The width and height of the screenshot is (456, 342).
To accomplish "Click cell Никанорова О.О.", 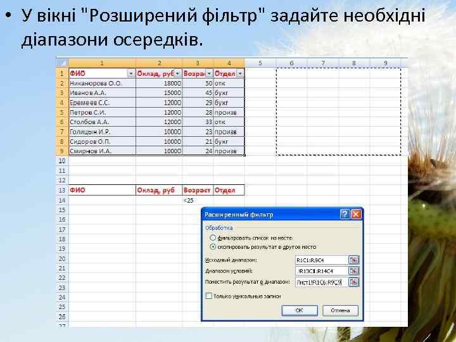I will (x=102, y=83).
